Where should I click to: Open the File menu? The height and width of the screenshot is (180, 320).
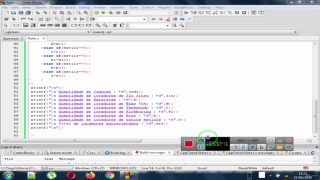click(5, 7)
